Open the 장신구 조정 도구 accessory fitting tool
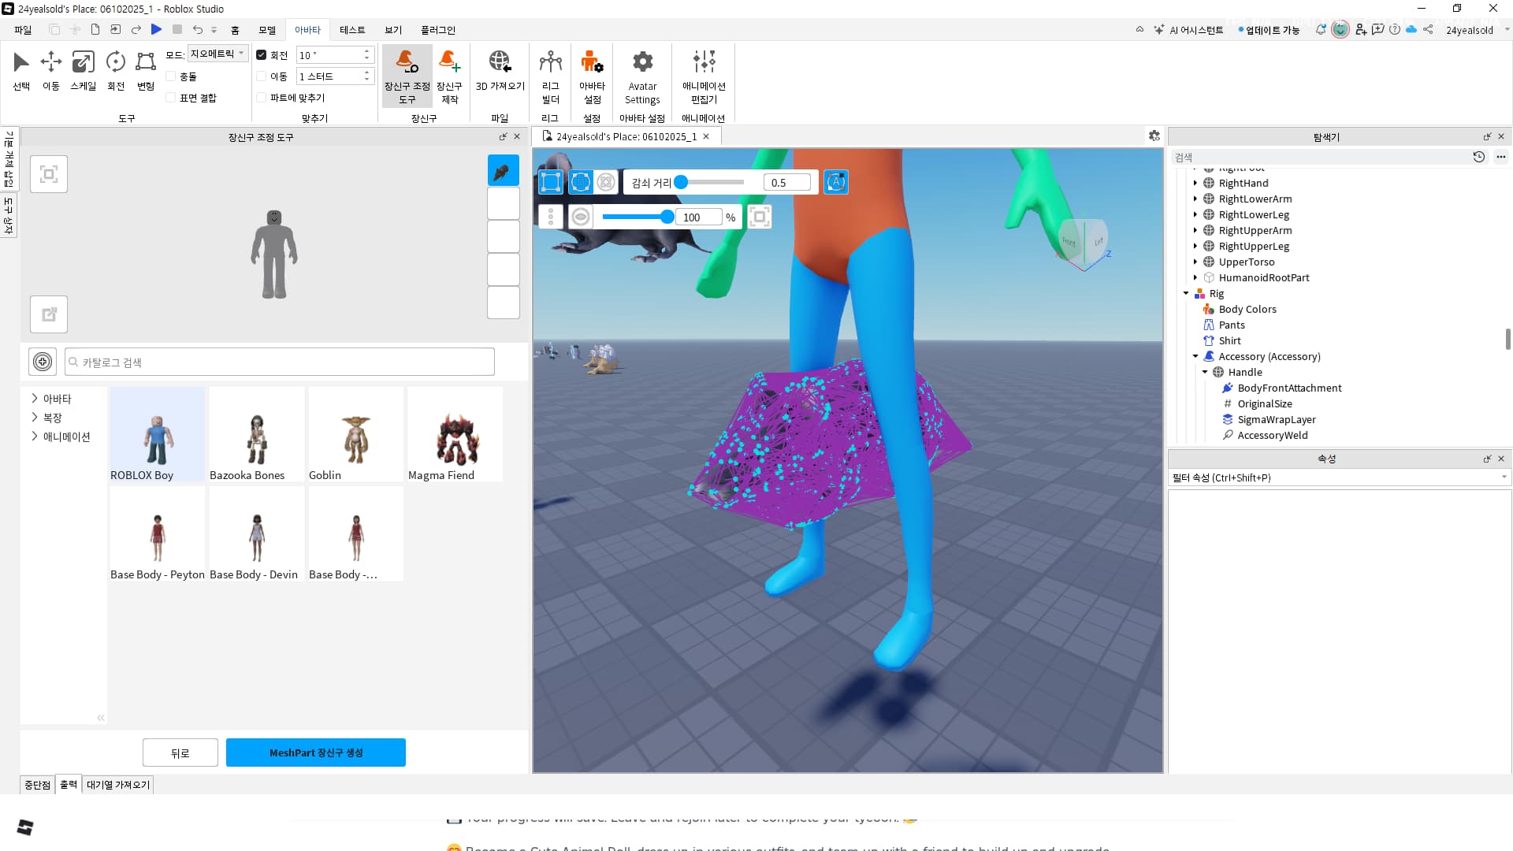 [407, 76]
